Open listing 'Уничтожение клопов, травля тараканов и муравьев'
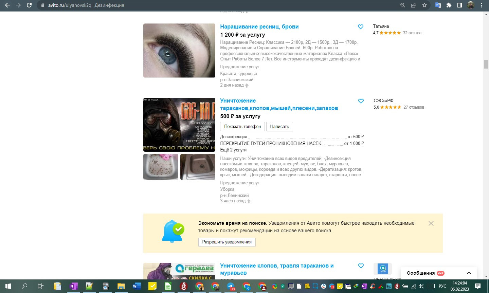 277,269
